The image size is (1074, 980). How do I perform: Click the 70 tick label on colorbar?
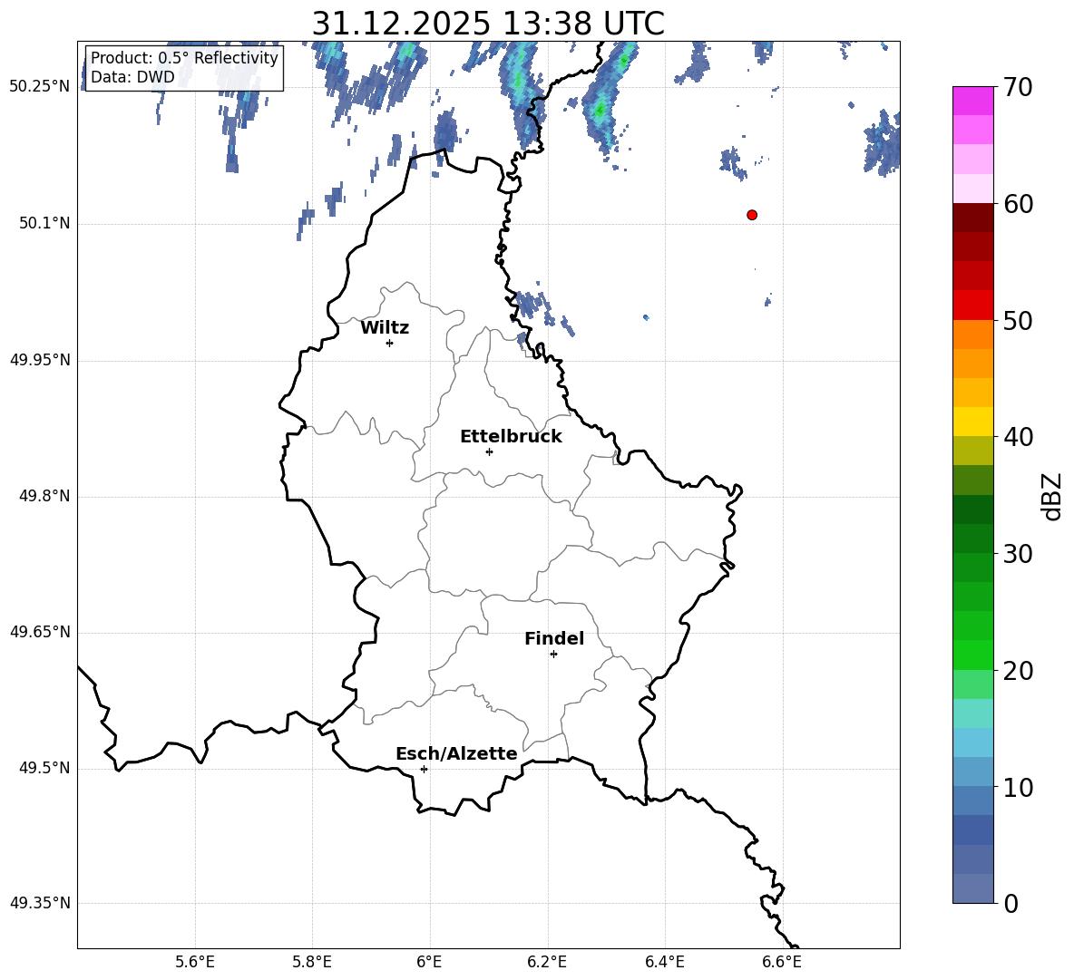1020,88
